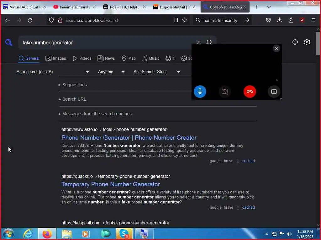This screenshot has width=321, height=240.
Task: Open File Explorer from taskbar
Action: coord(66,234)
